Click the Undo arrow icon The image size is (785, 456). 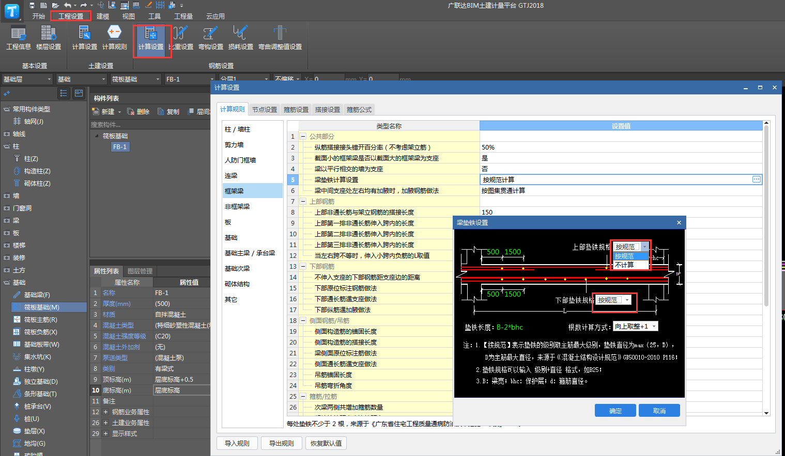tap(67, 5)
